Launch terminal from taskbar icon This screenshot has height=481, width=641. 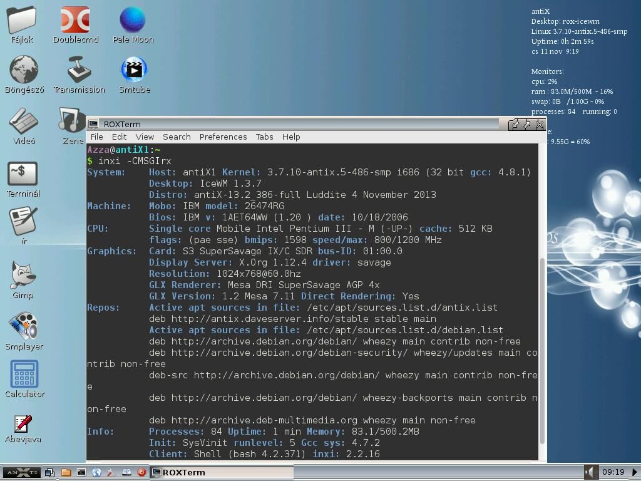point(81,472)
